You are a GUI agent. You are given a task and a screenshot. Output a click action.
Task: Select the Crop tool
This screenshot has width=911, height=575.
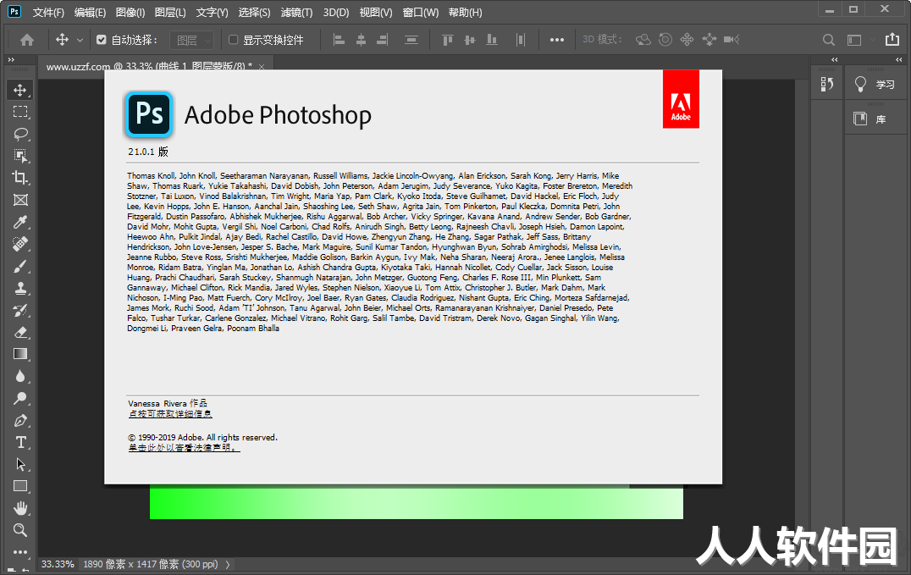pos(20,178)
